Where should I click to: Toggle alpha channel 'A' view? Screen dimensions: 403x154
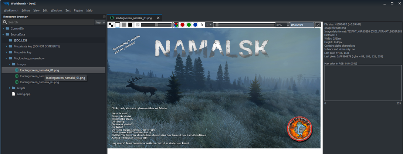pos(202,25)
